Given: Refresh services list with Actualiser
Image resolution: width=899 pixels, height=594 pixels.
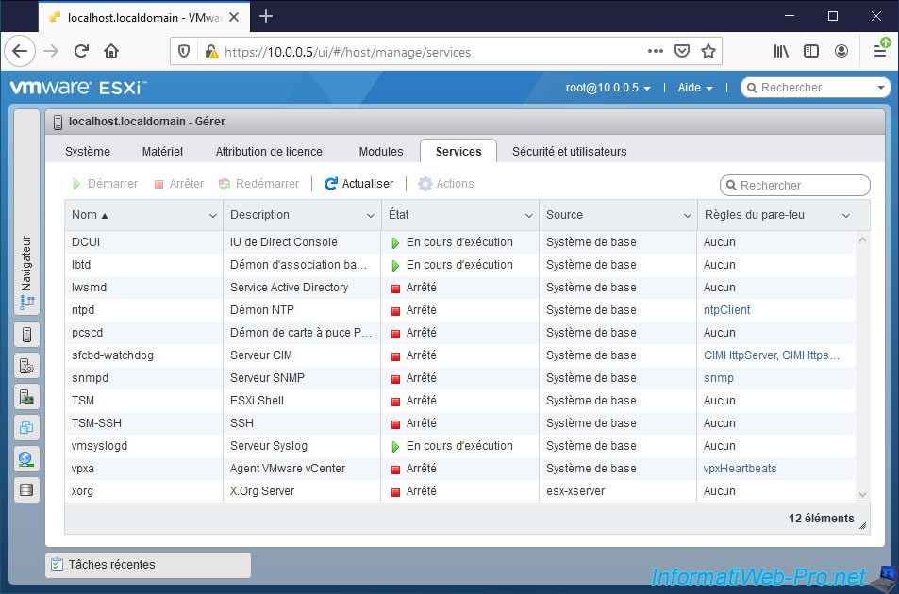Looking at the screenshot, I should coord(358,184).
